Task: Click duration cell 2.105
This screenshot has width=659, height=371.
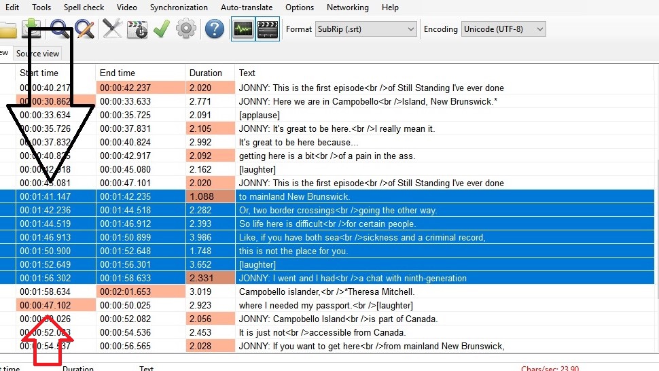Action: [210, 128]
